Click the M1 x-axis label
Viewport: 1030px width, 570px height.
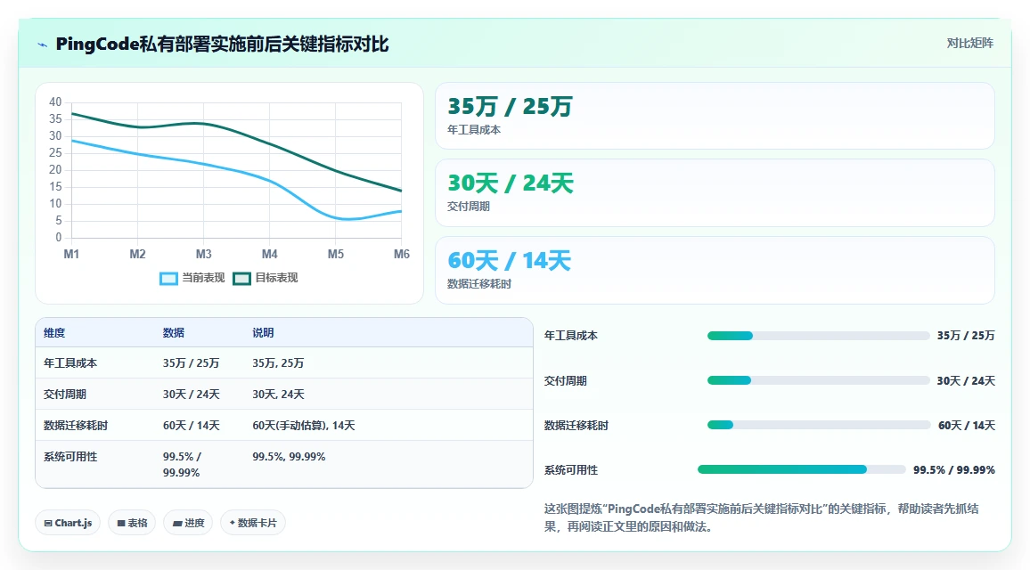point(71,254)
